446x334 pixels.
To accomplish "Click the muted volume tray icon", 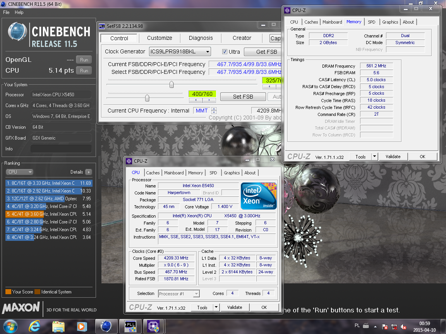I will pyautogui.click(x=403, y=327).
